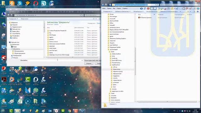Select Format Factory folder in tree
This screenshot has width=201, height=113.
click(115, 62)
